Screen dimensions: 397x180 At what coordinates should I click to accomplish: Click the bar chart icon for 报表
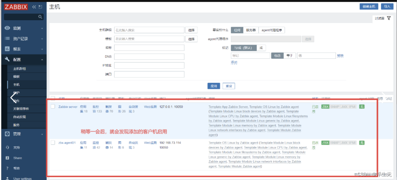[8, 49]
